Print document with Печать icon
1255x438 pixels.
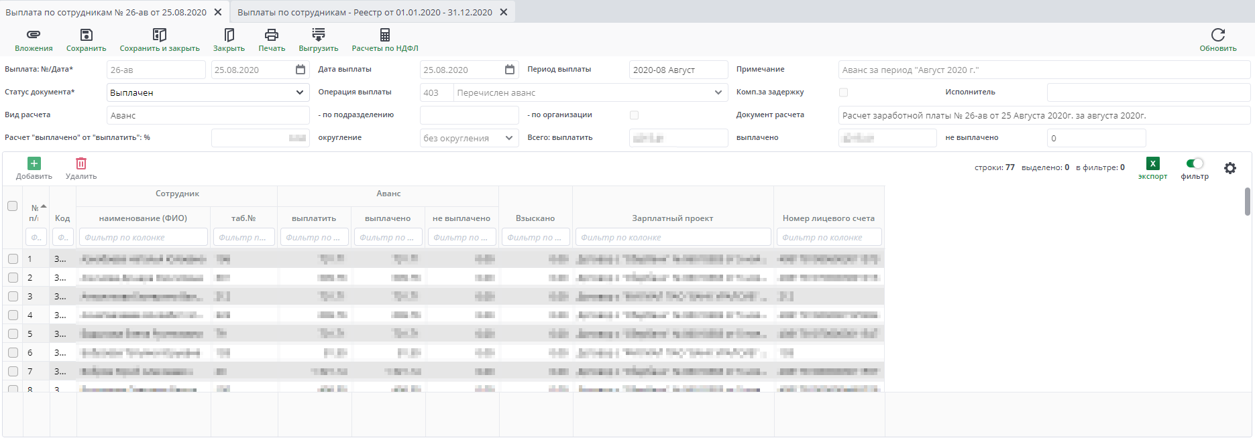pyautogui.click(x=272, y=35)
